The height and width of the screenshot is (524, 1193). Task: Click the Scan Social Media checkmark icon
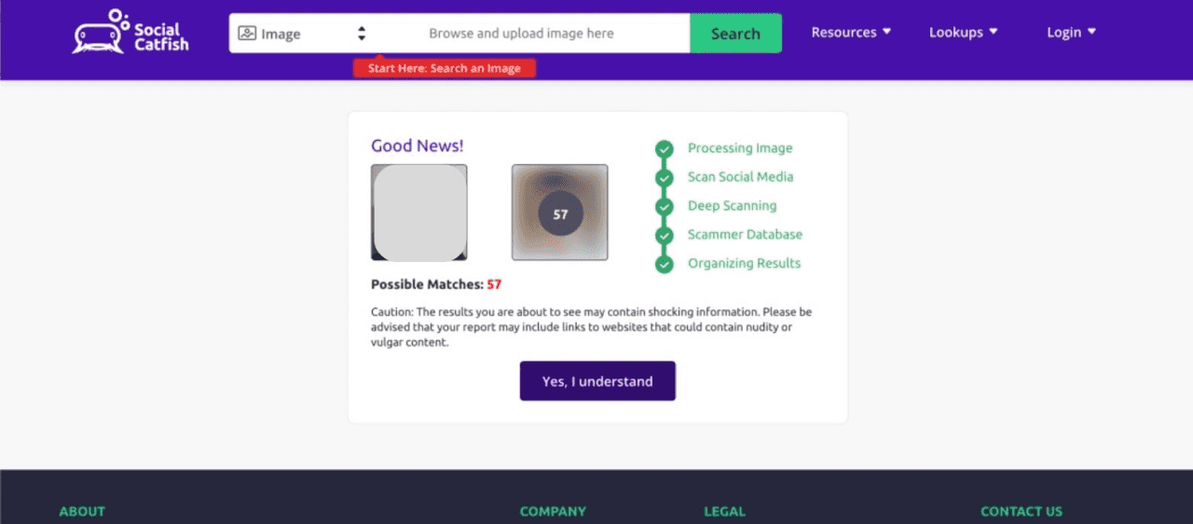click(664, 178)
